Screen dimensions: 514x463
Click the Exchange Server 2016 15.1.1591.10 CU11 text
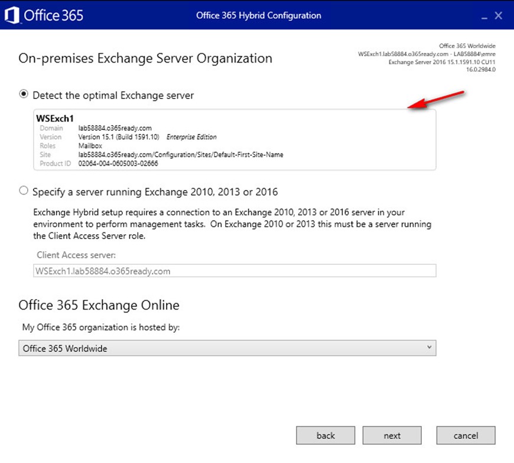click(442, 62)
